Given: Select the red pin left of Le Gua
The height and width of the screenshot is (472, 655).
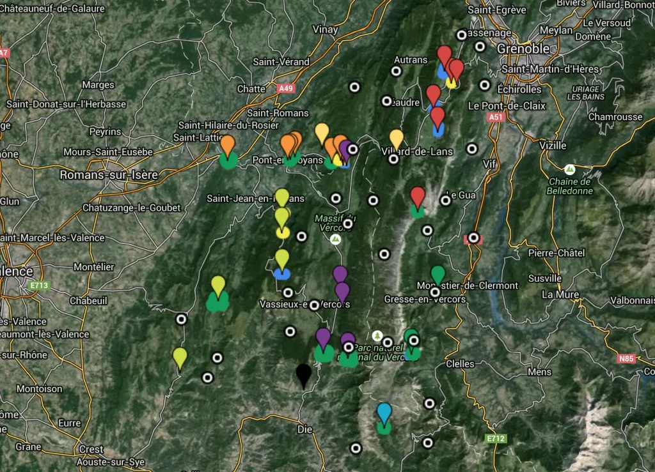Looking at the screenshot, I should (418, 196).
